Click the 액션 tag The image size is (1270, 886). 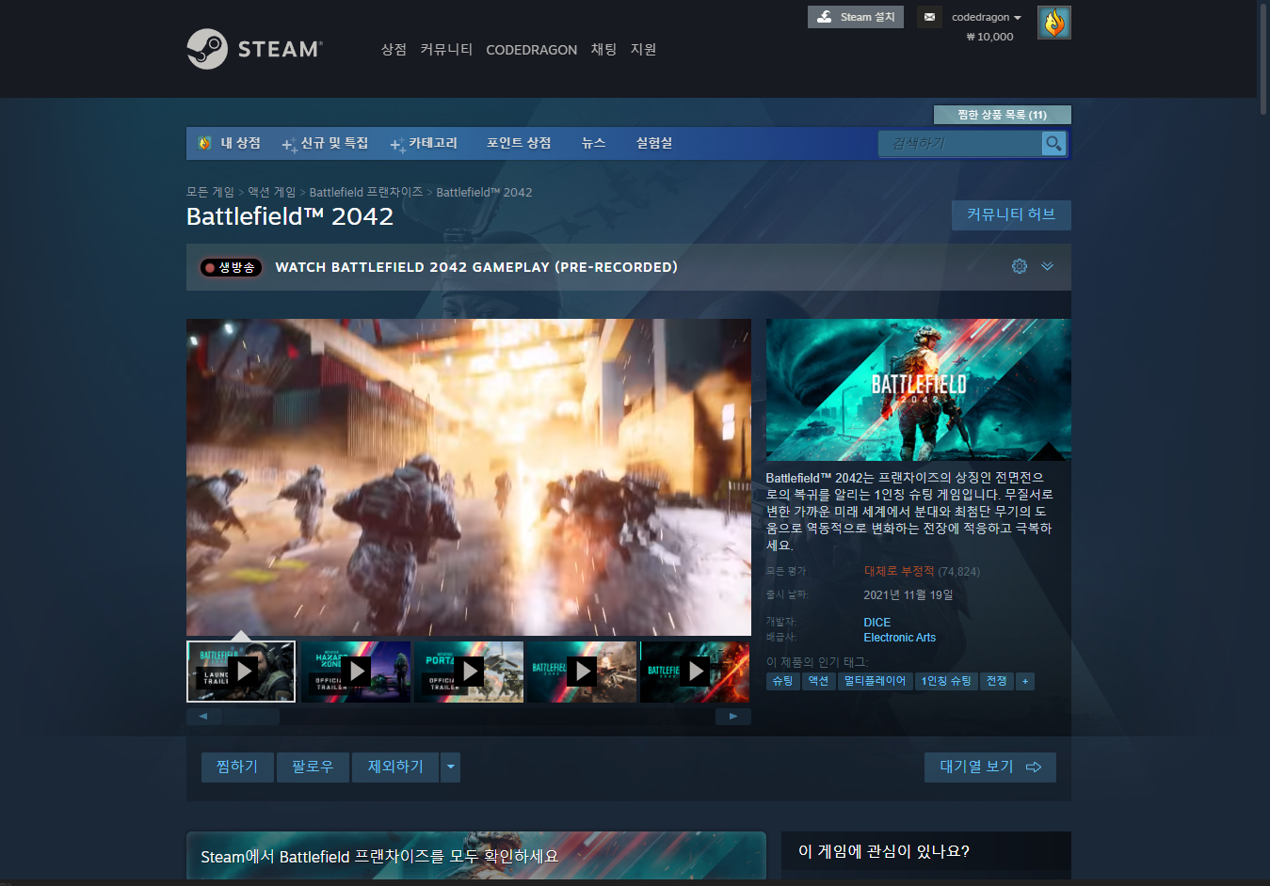point(819,681)
